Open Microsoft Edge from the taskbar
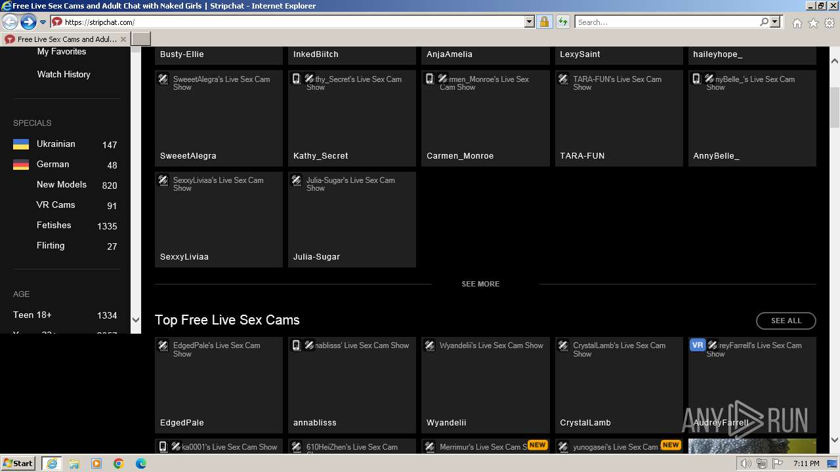The image size is (840, 472). (140, 463)
